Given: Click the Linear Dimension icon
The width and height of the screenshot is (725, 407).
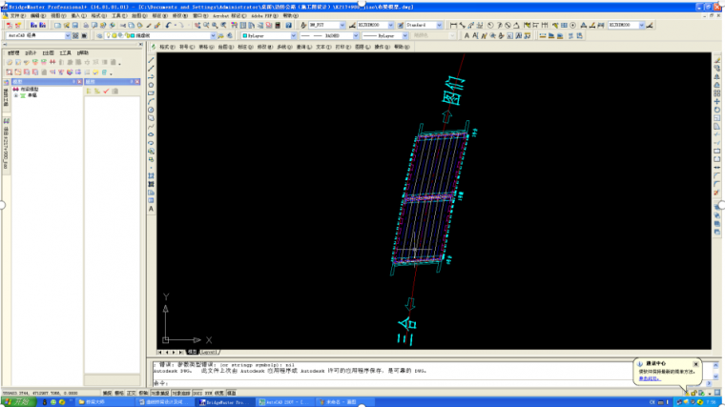Looking at the screenshot, I should click(x=453, y=25).
